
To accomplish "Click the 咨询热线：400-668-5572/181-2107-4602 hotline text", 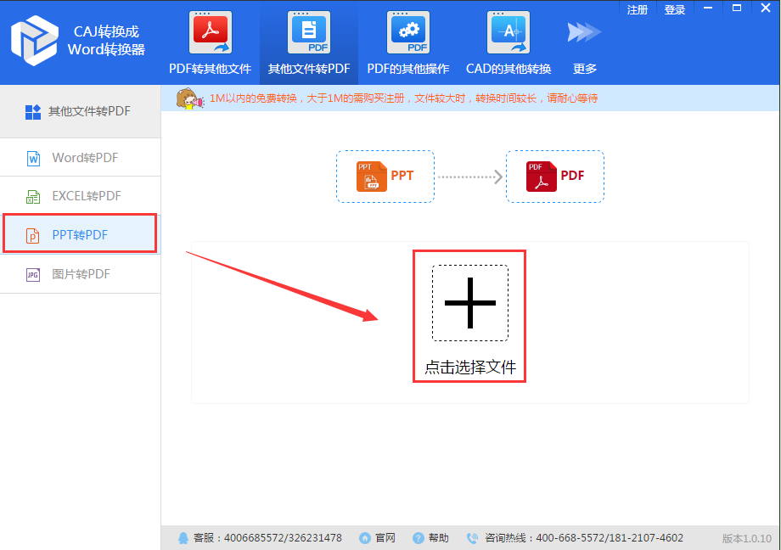I will [x=584, y=538].
